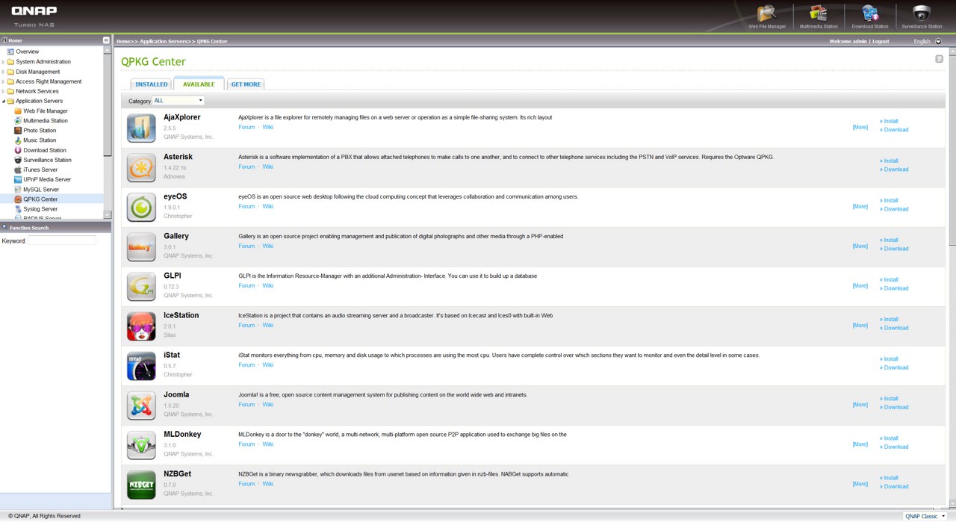956x522 pixels.
Task: Click the AjaXplorer app icon
Action: coord(141,128)
